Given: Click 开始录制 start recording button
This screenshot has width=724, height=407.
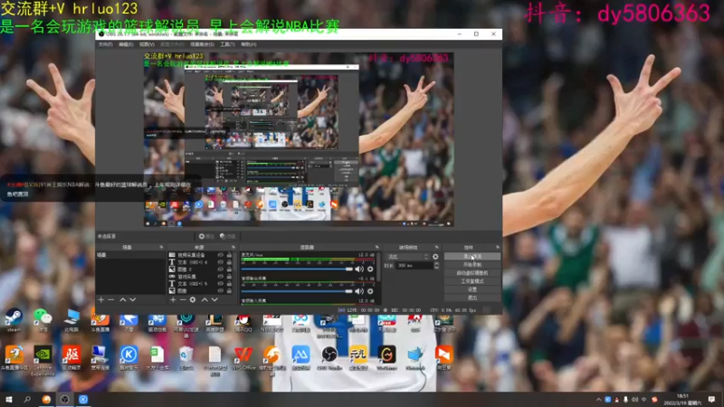Looking at the screenshot, I should (472, 264).
